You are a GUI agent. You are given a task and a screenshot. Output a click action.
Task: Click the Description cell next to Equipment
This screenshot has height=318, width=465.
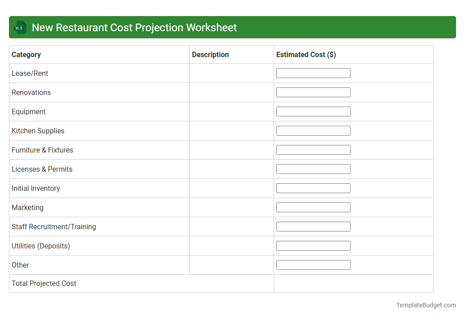click(231, 112)
